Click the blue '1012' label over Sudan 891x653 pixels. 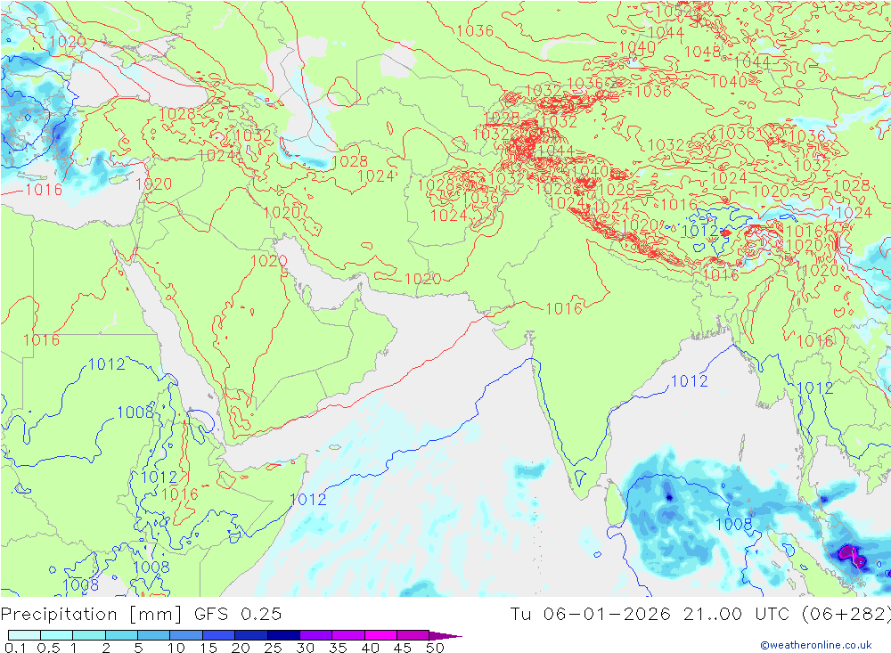107,364
